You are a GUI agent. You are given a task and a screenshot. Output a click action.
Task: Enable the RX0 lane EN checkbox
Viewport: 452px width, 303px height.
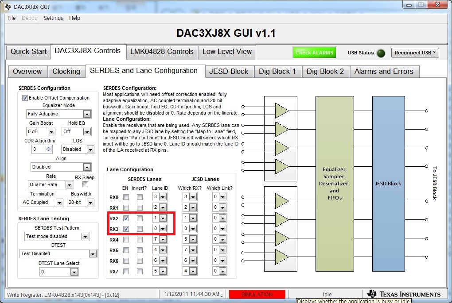(x=126, y=197)
